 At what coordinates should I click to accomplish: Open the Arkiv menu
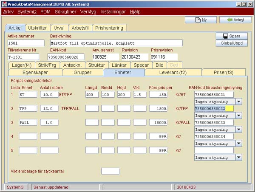click(x=8, y=12)
